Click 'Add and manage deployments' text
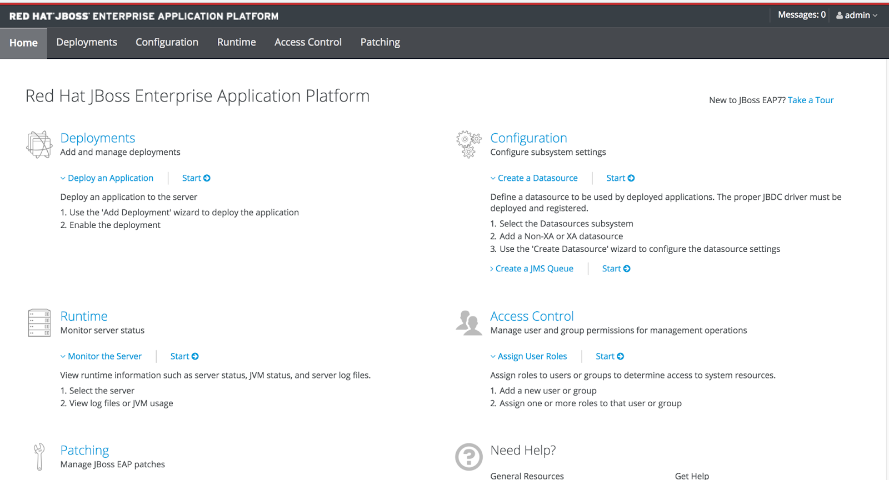 [120, 152]
